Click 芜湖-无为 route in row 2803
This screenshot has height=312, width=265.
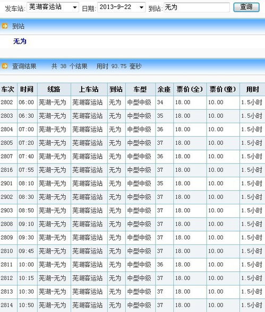pos(53,116)
